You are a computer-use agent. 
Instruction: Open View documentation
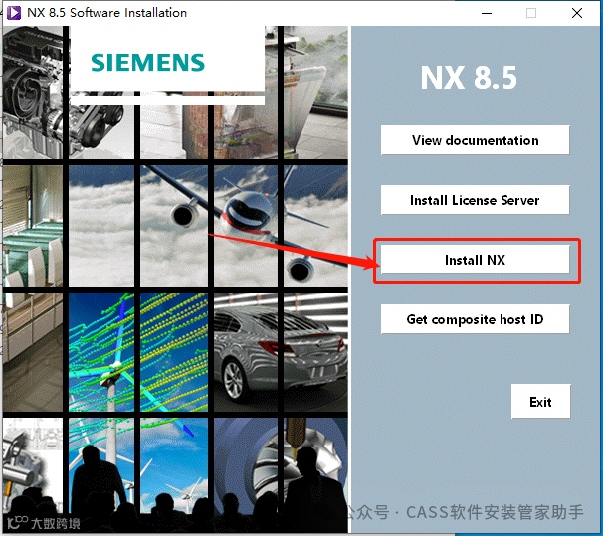click(475, 140)
